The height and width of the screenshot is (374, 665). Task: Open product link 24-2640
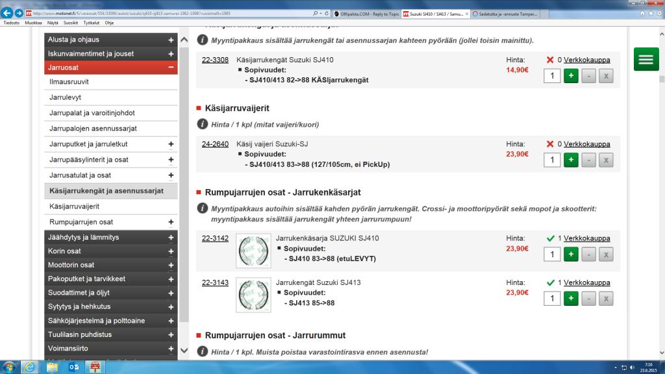pyautogui.click(x=215, y=144)
